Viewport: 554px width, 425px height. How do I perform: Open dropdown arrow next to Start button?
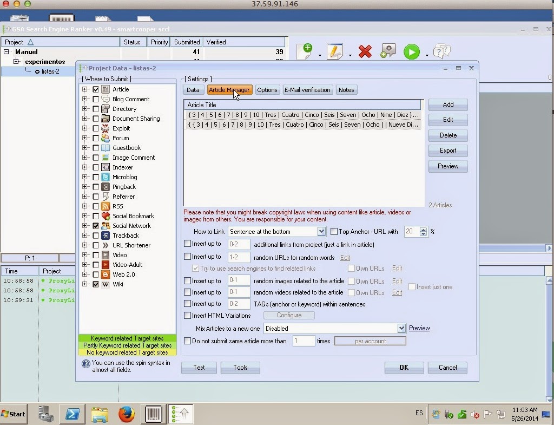coord(427,56)
